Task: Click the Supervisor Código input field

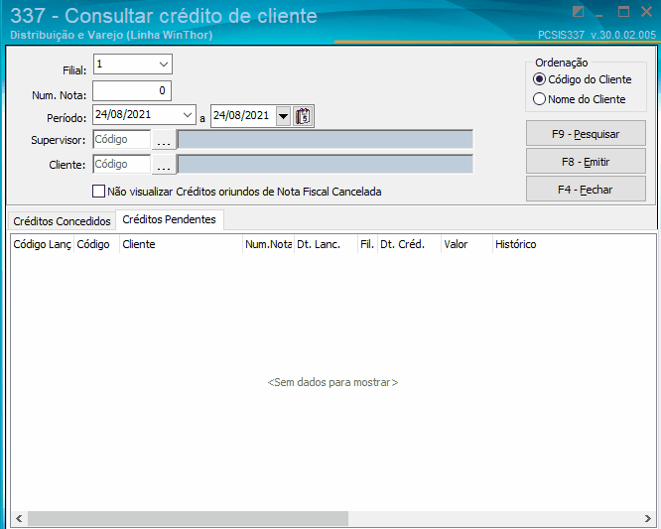Action: point(122,140)
